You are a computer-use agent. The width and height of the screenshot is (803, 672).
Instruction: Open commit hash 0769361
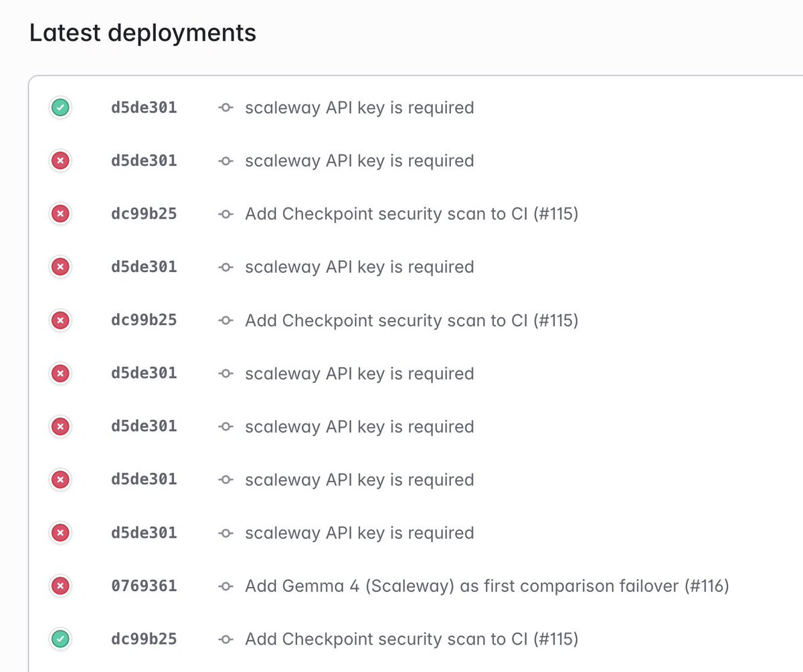point(144,586)
